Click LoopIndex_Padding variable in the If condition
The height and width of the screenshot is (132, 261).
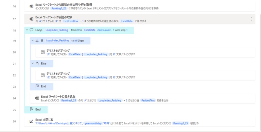(x=57, y=41)
